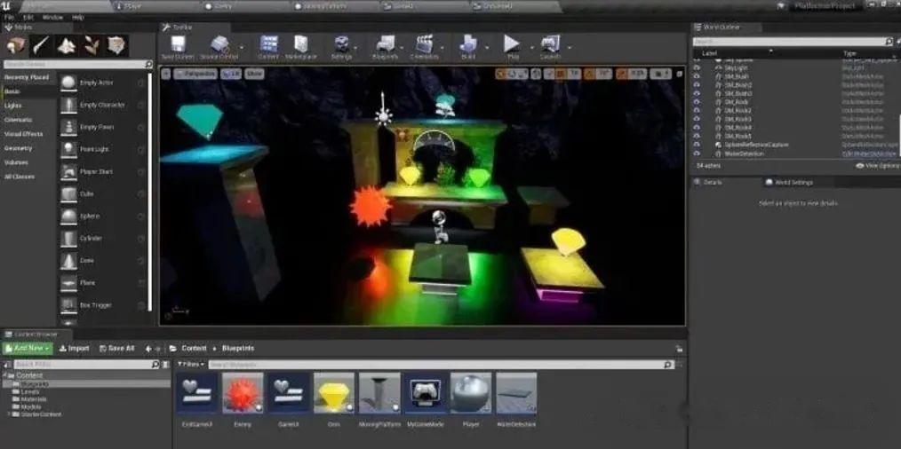Toggle visibility eye for SphereReflectionCapture

[697, 145]
